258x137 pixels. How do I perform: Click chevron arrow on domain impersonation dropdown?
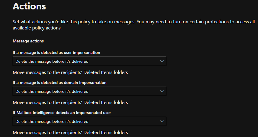pos(161,91)
